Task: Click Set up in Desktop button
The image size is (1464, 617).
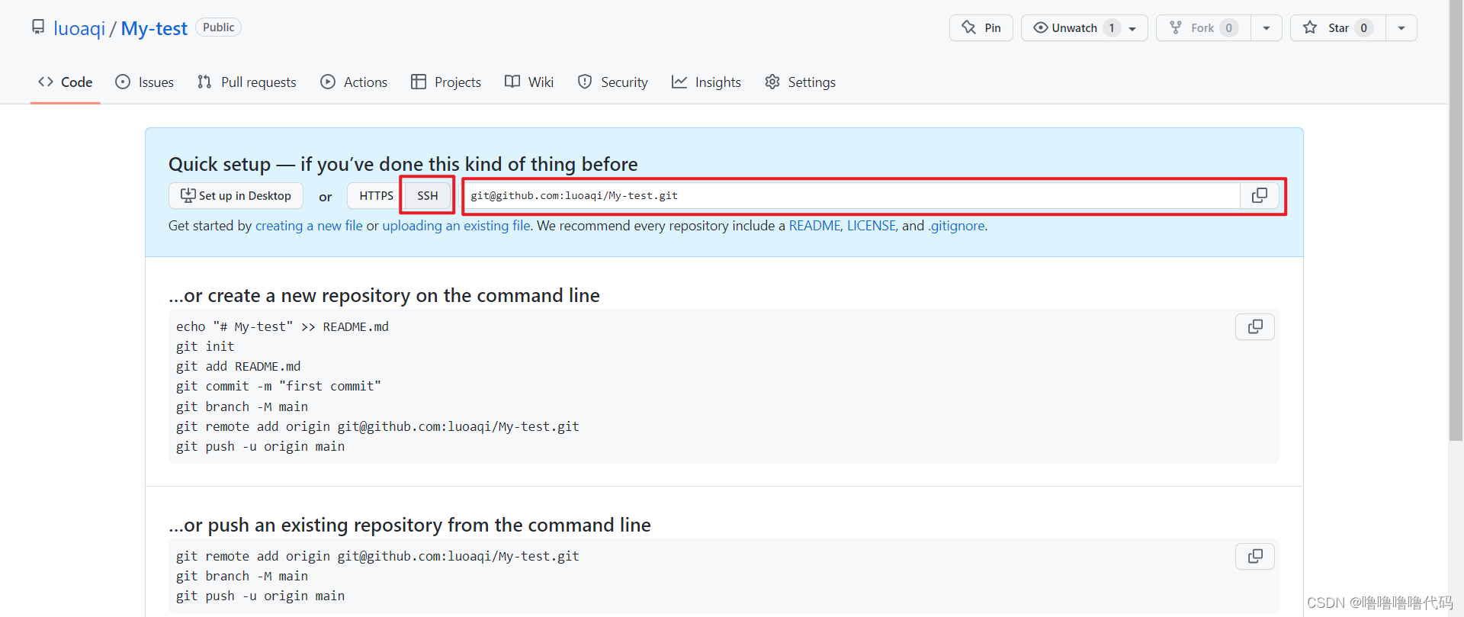Action: [x=236, y=196]
